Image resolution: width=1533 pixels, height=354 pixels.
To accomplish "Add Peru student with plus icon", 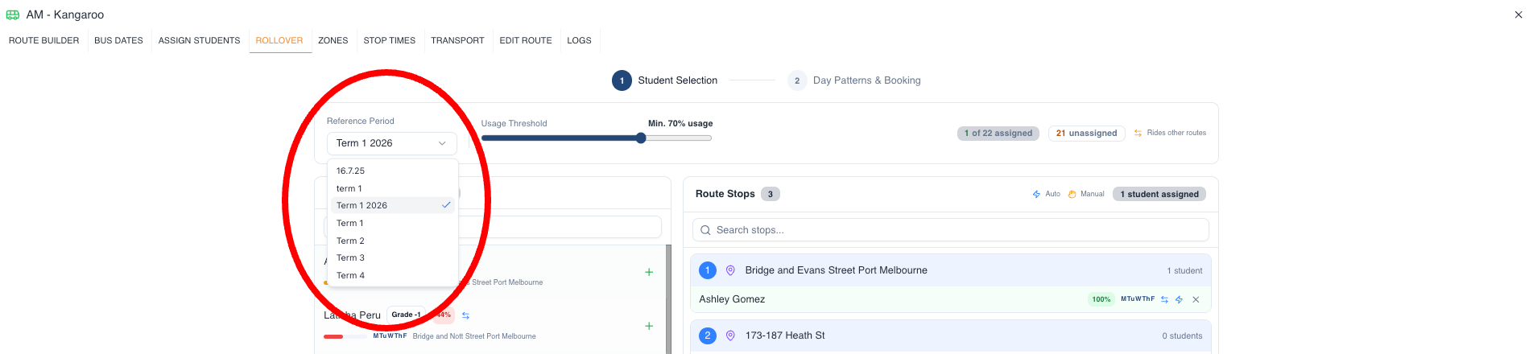I will (x=649, y=326).
